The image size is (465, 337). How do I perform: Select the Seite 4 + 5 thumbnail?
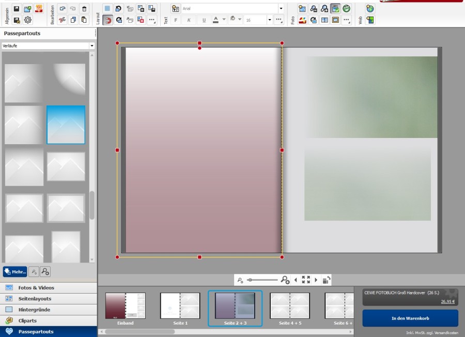(x=290, y=306)
